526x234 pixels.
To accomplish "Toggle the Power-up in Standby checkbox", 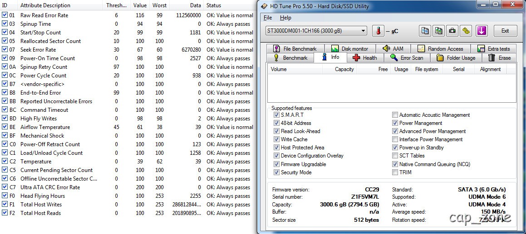I will [395, 147].
